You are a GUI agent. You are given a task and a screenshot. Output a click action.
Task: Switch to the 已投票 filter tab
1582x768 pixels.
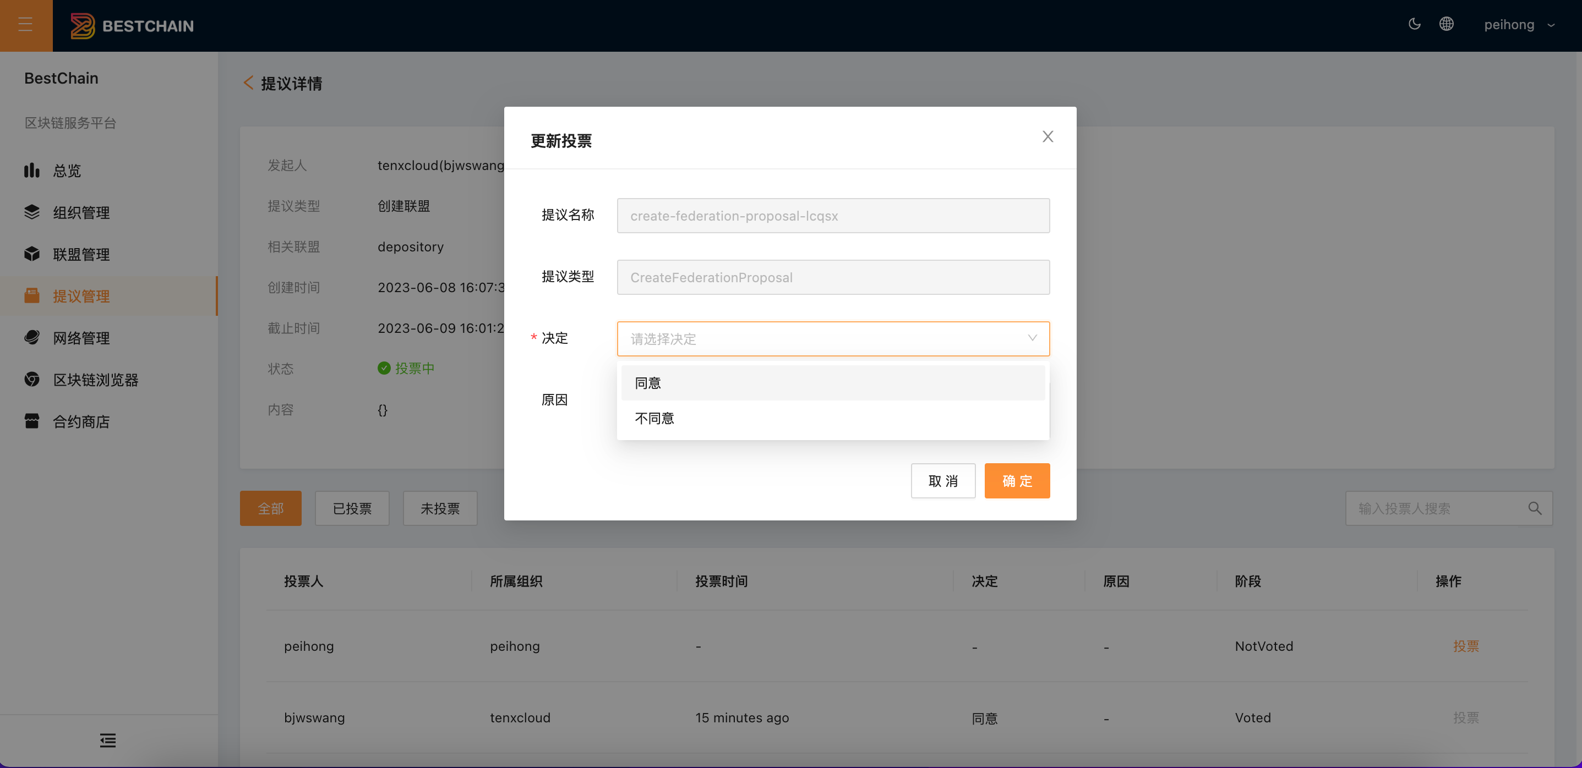coord(352,508)
